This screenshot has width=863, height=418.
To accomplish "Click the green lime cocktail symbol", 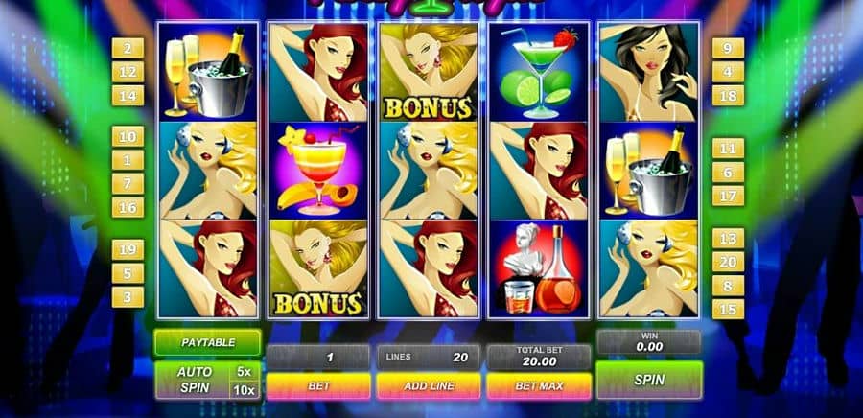I will point(539,72).
